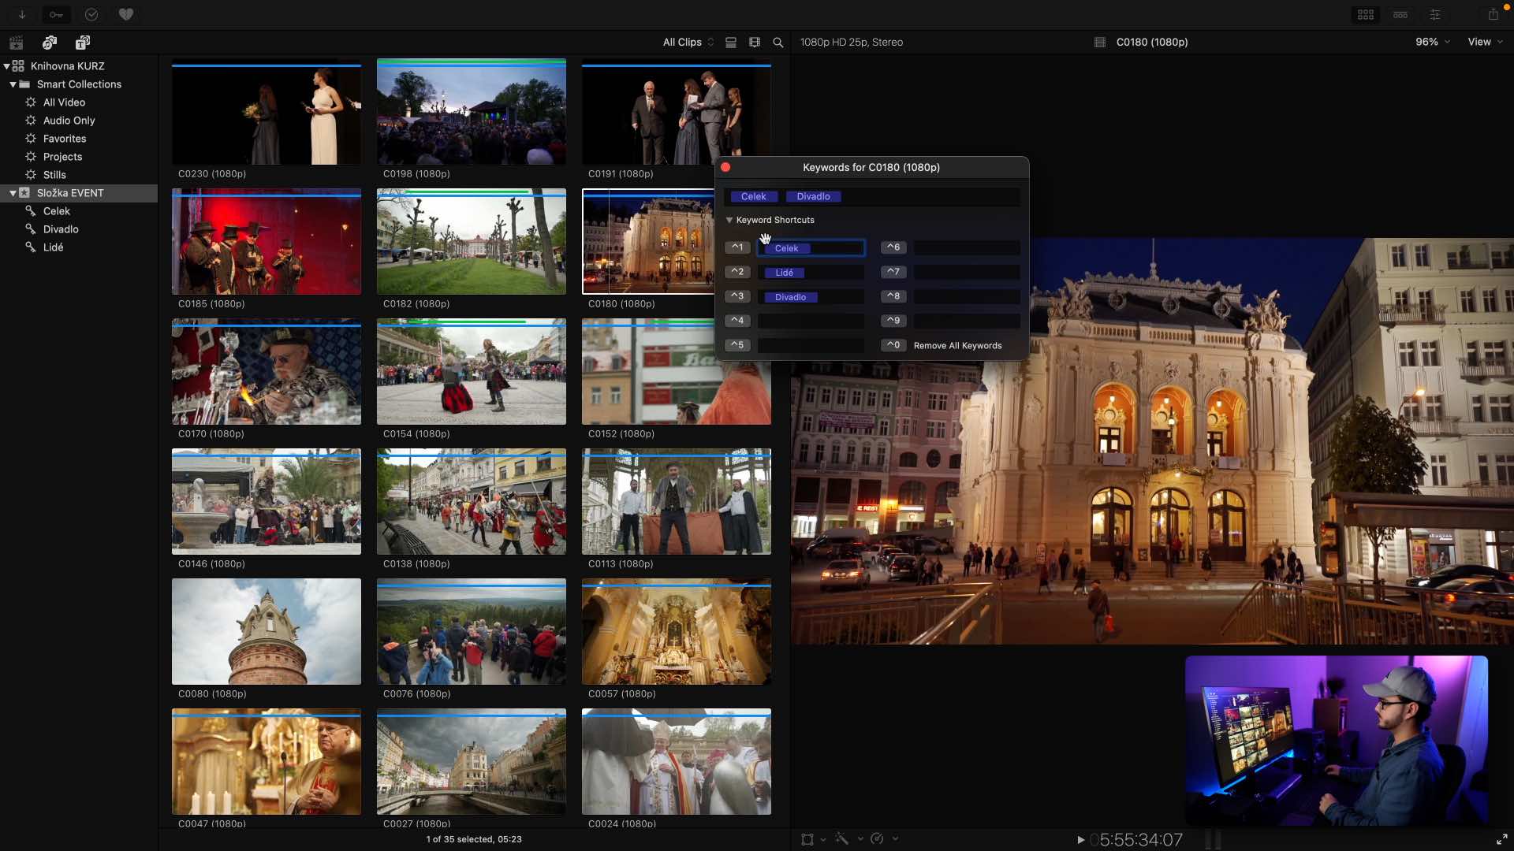Click the import media arrow icon
Viewport: 1514px width, 851px height.
[x=22, y=14]
